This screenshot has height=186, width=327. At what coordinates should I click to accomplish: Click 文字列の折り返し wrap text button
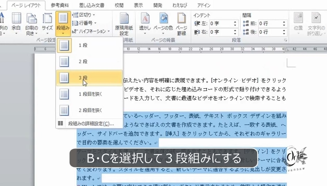(x=316, y=24)
